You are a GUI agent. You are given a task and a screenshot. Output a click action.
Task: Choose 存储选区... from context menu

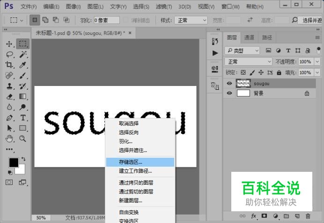point(140,162)
